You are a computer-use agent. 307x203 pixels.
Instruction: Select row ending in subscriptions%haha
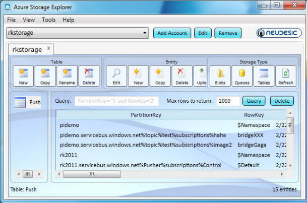[x=171, y=135]
